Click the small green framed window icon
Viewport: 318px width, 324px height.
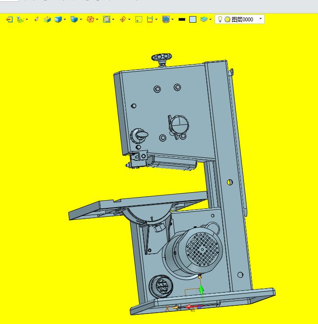139,20
